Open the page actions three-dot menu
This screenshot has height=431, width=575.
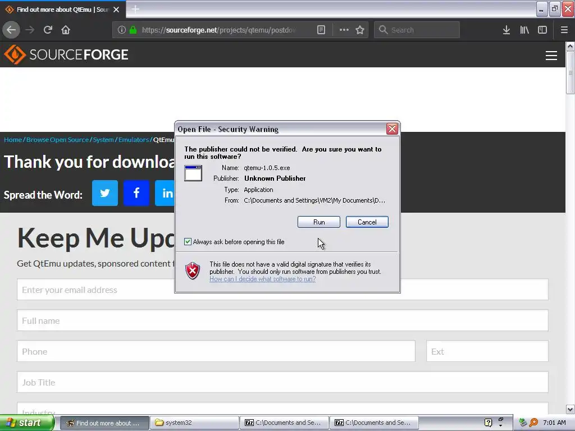coord(344,30)
